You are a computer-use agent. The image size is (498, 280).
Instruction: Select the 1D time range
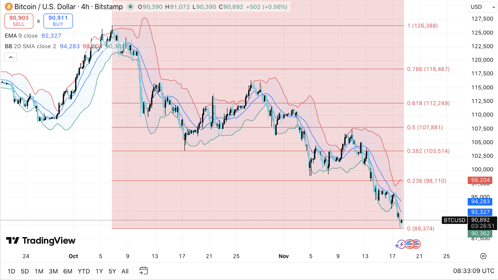(x=11, y=271)
